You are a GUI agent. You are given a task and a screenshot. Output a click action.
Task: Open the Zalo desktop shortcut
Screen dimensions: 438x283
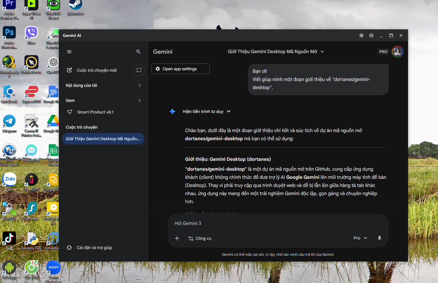pyautogui.click(x=9, y=182)
